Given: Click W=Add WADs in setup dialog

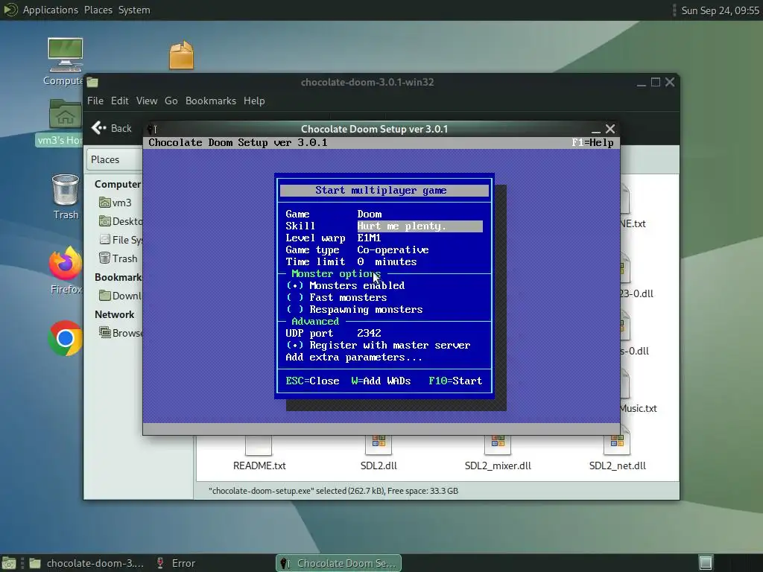Looking at the screenshot, I should click(381, 381).
